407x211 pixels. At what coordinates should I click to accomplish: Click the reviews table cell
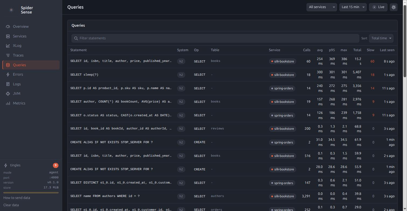(x=217, y=129)
